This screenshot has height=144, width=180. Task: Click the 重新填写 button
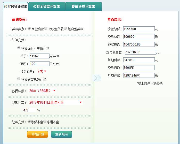point(62,134)
